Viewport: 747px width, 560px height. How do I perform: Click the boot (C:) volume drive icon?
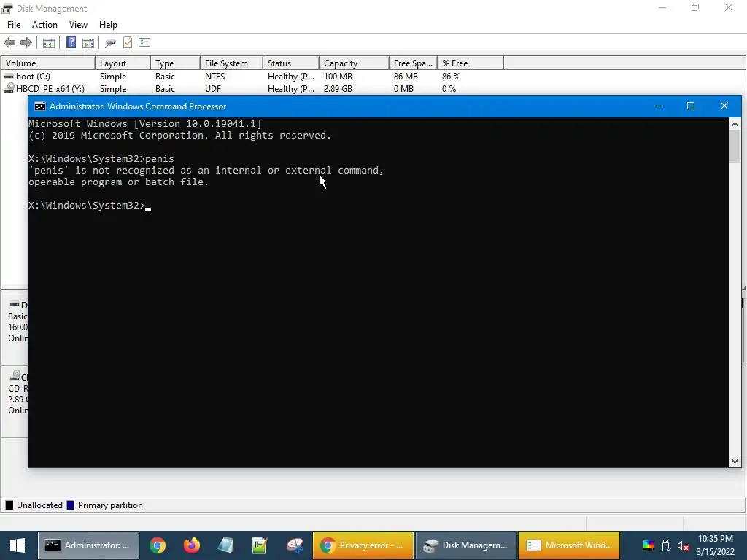pos(9,76)
